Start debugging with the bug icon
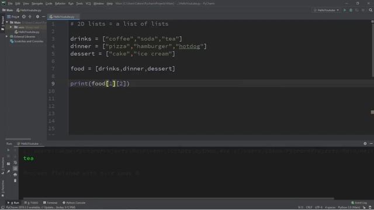374x210 pixels. click(x=351, y=10)
